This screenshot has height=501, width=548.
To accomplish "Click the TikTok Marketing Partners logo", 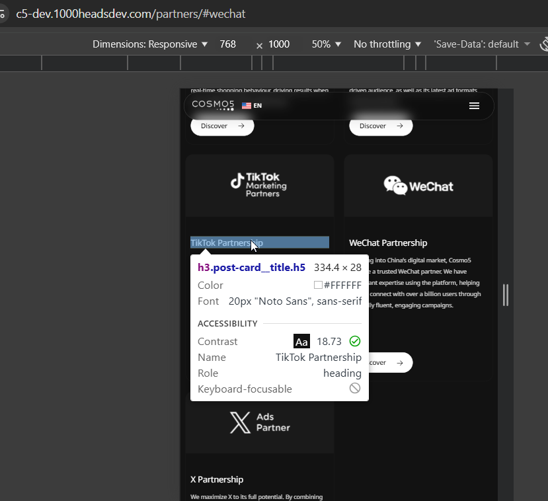I will coord(259,185).
